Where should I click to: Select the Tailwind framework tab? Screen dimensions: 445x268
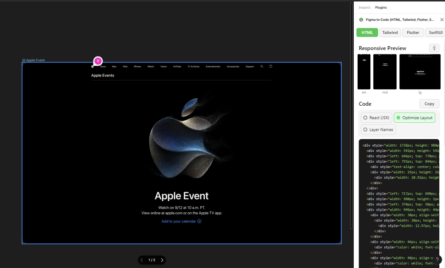[390, 33]
